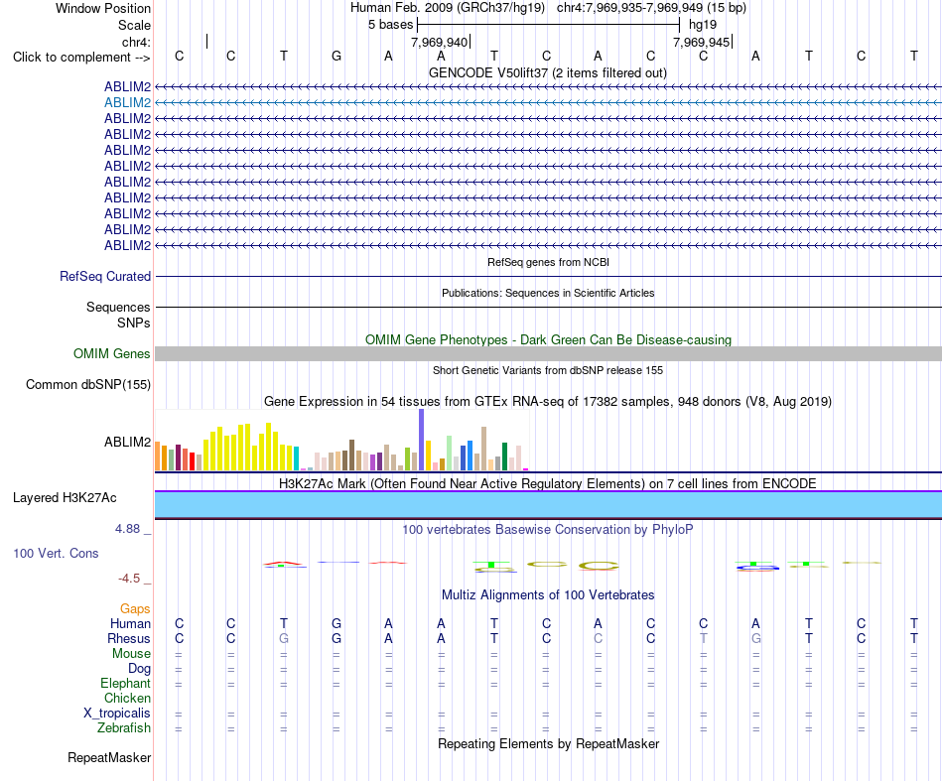Screen dimensions: 943x781
Task: Click the 4.88 PhyloP upper range value
Action: point(127,529)
